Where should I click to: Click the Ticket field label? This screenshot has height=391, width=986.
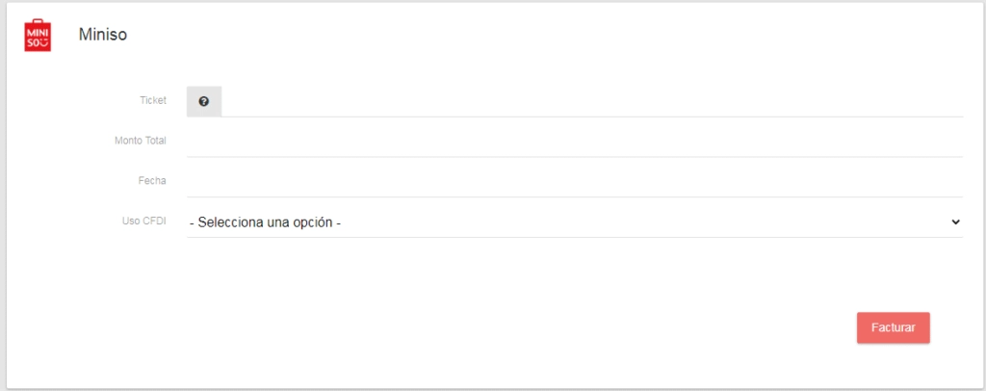(152, 100)
